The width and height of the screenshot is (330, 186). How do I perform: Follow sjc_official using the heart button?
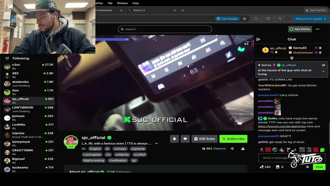pos(185,139)
